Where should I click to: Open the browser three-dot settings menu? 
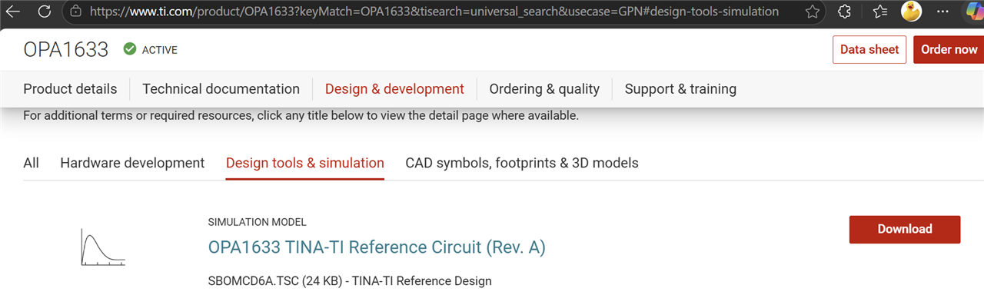click(x=942, y=12)
